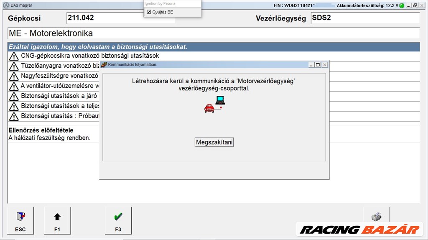Click the printer icon button
The height and width of the screenshot is (240, 428).
pos(377,217)
